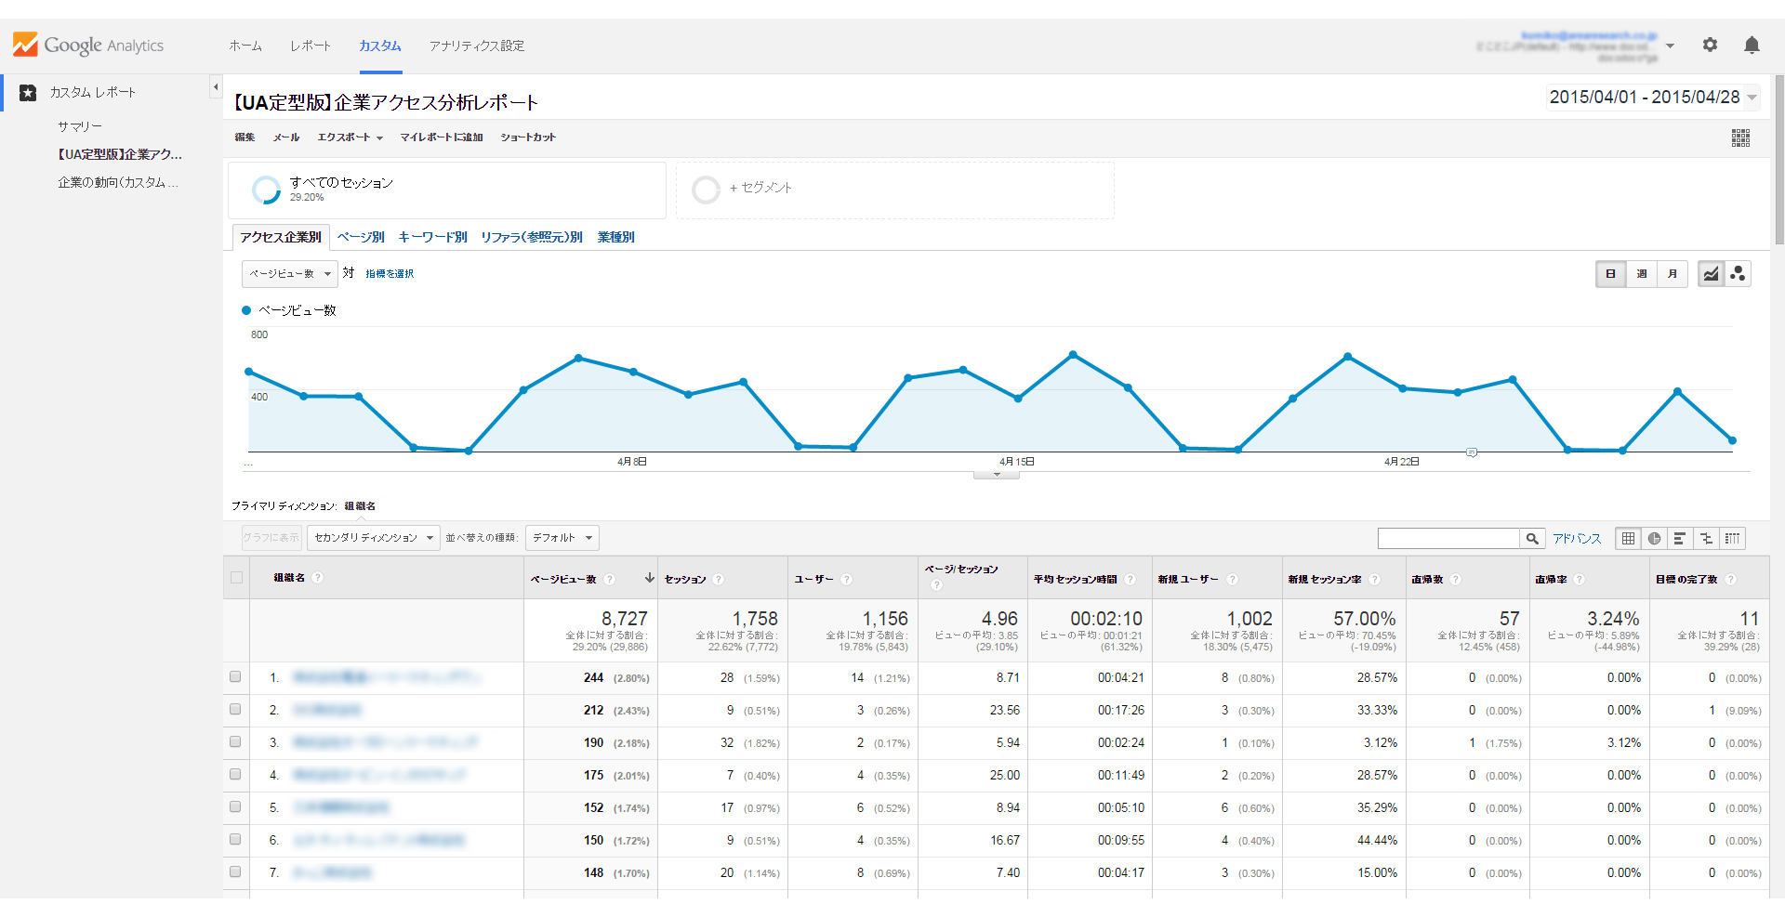Image resolution: width=1785 pixels, height=917 pixels.
Task: Switch to the キーワード別 tab
Action: tap(432, 237)
